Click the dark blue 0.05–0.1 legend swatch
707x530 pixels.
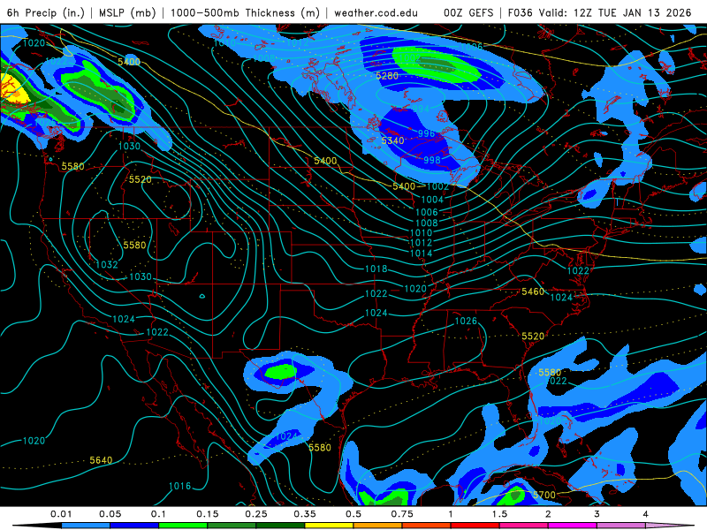coord(134,526)
